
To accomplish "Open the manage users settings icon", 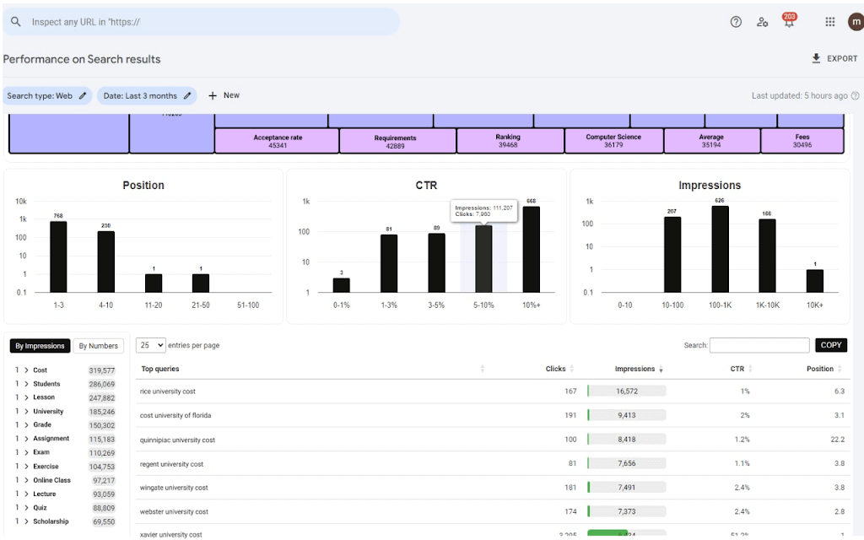I will [x=762, y=22].
